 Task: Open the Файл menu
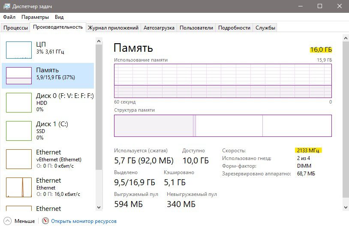coord(9,17)
